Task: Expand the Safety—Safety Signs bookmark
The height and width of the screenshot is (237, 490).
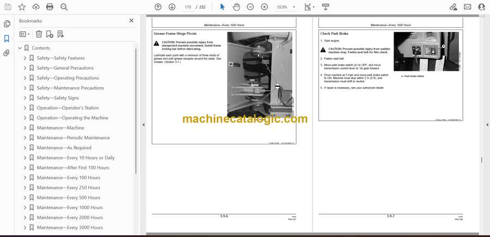Action: click(x=25, y=98)
